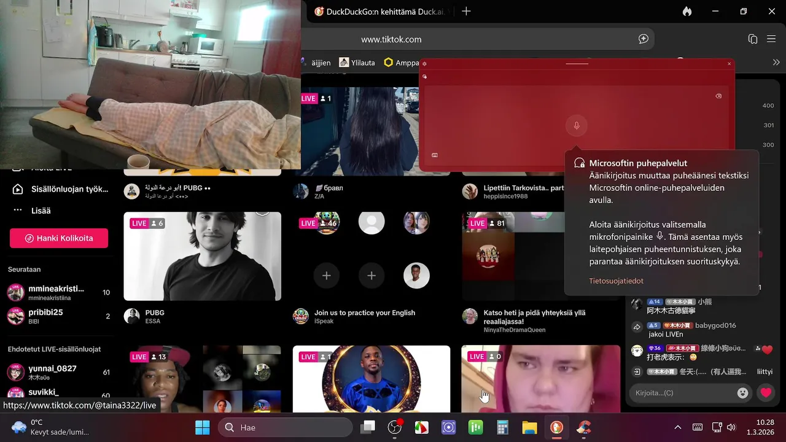
Task: Open live stream with man in blue outfit
Action: (x=371, y=379)
